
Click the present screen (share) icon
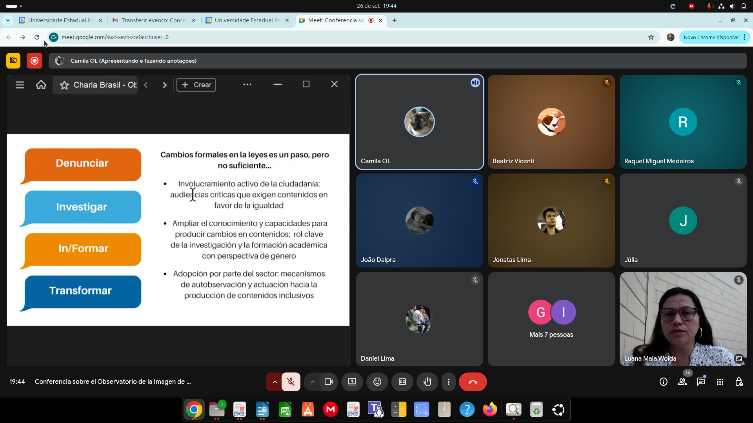click(x=352, y=382)
